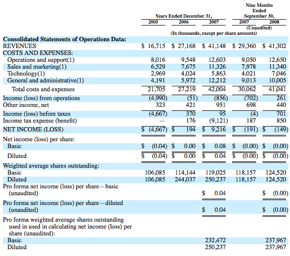The image size is (290, 256).
Task: Select the 'Nine Months Ended September 30,' header
Action: pos(259,11)
